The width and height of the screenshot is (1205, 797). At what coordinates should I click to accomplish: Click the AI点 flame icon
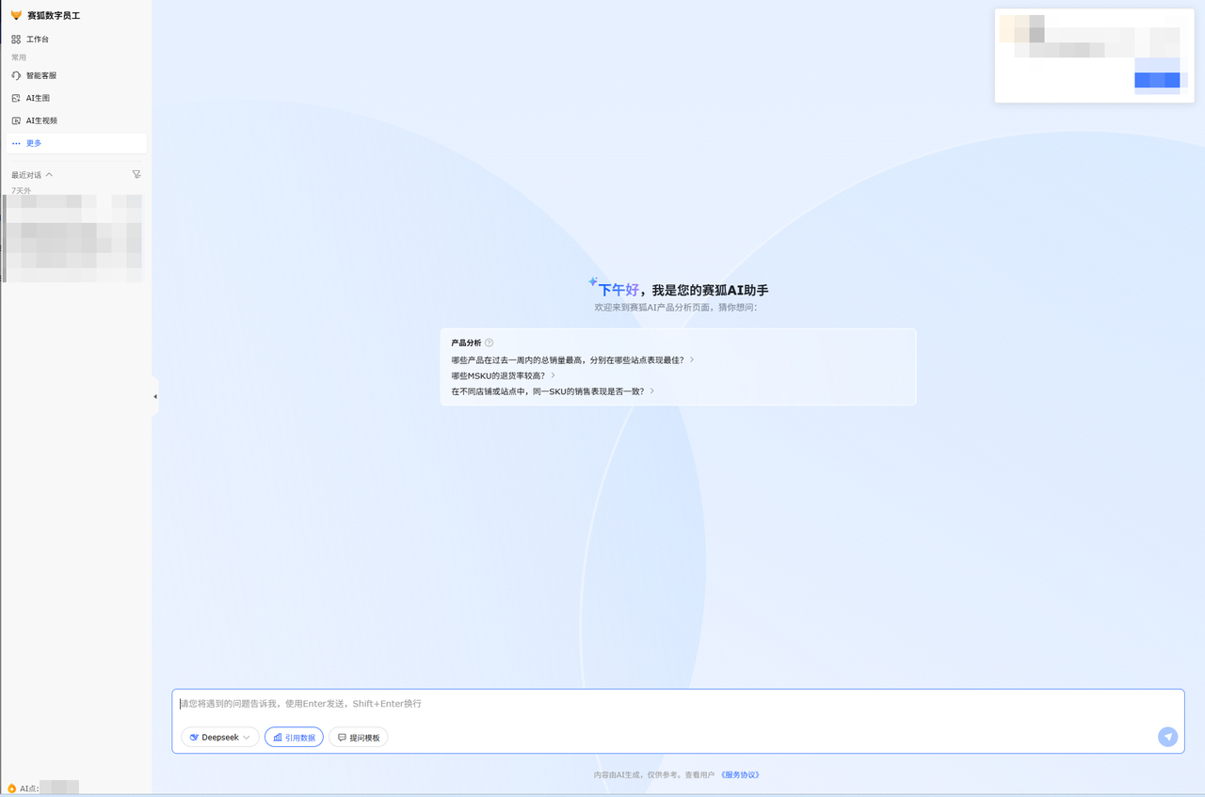pyautogui.click(x=12, y=789)
